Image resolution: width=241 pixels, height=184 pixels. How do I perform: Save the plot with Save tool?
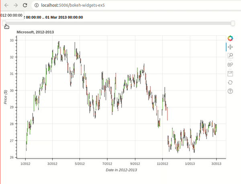(230, 74)
